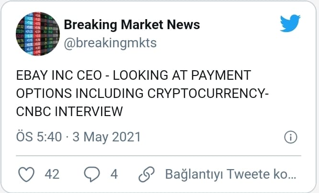Click the CRYPTOCURRENCY- word in tweet
The image size is (319, 193).
(x=215, y=94)
